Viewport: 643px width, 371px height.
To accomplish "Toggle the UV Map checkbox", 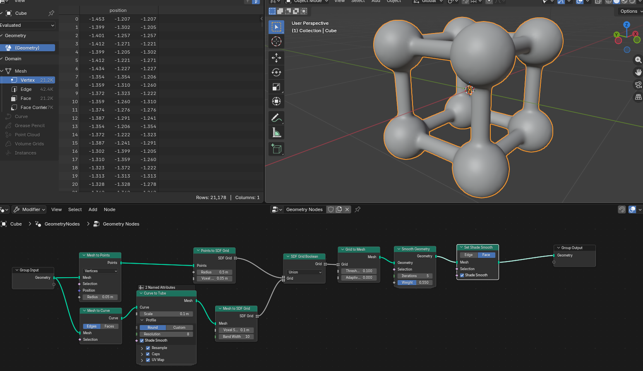I will pyautogui.click(x=148, y=360).
